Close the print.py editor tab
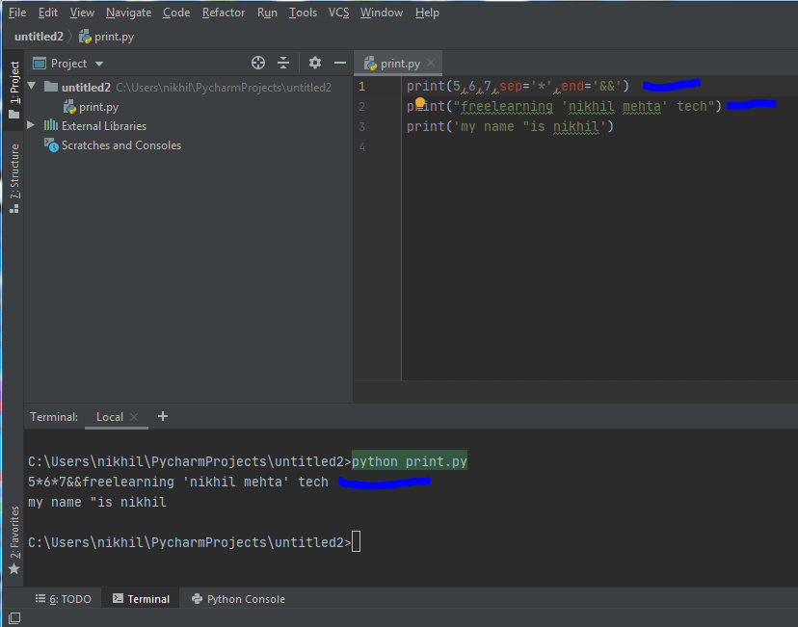This screenshot has width=798, height=627. (431, 63)
